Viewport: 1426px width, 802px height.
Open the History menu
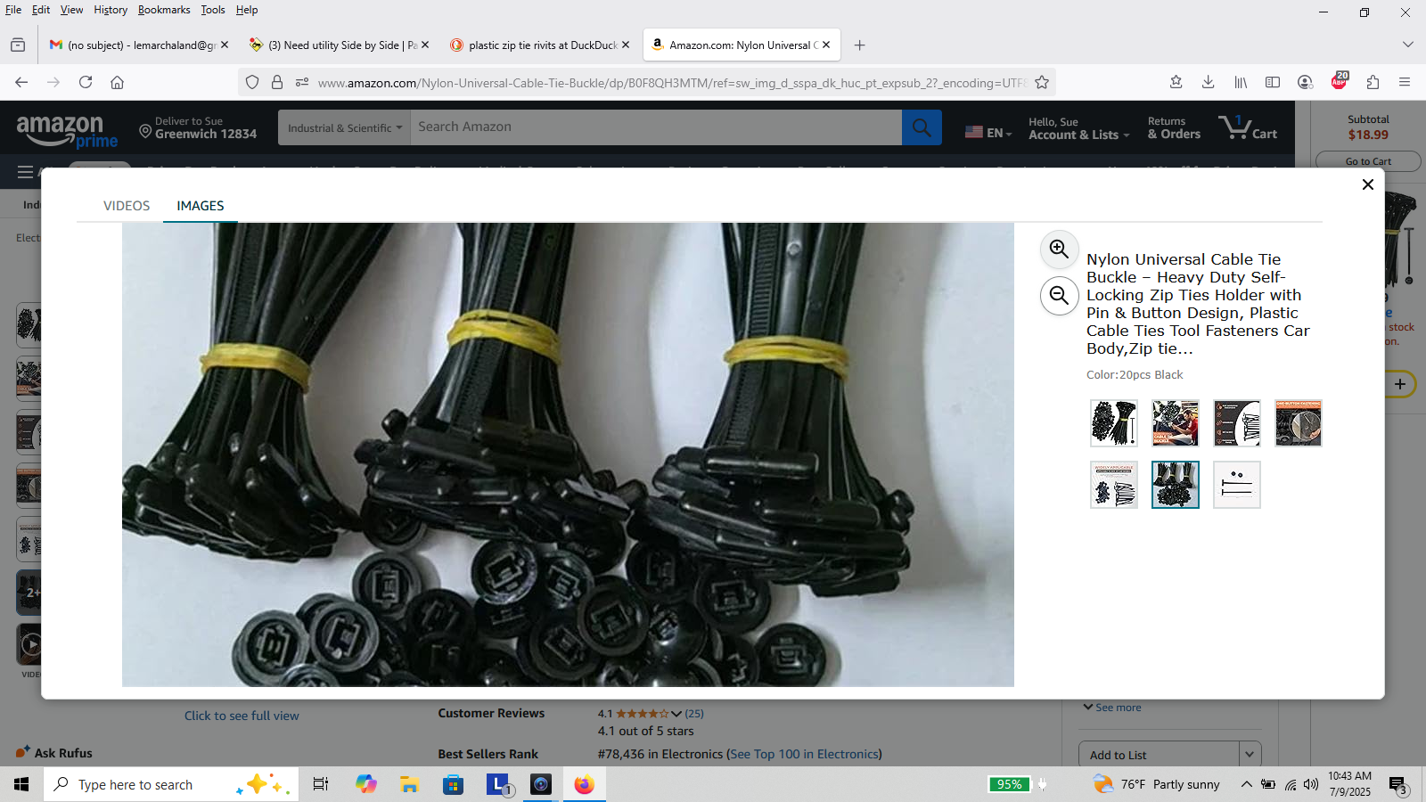click(x=111, y=10)
